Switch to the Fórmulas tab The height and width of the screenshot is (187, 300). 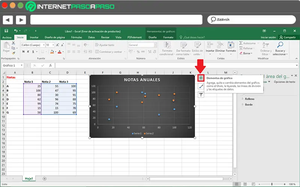76,37
